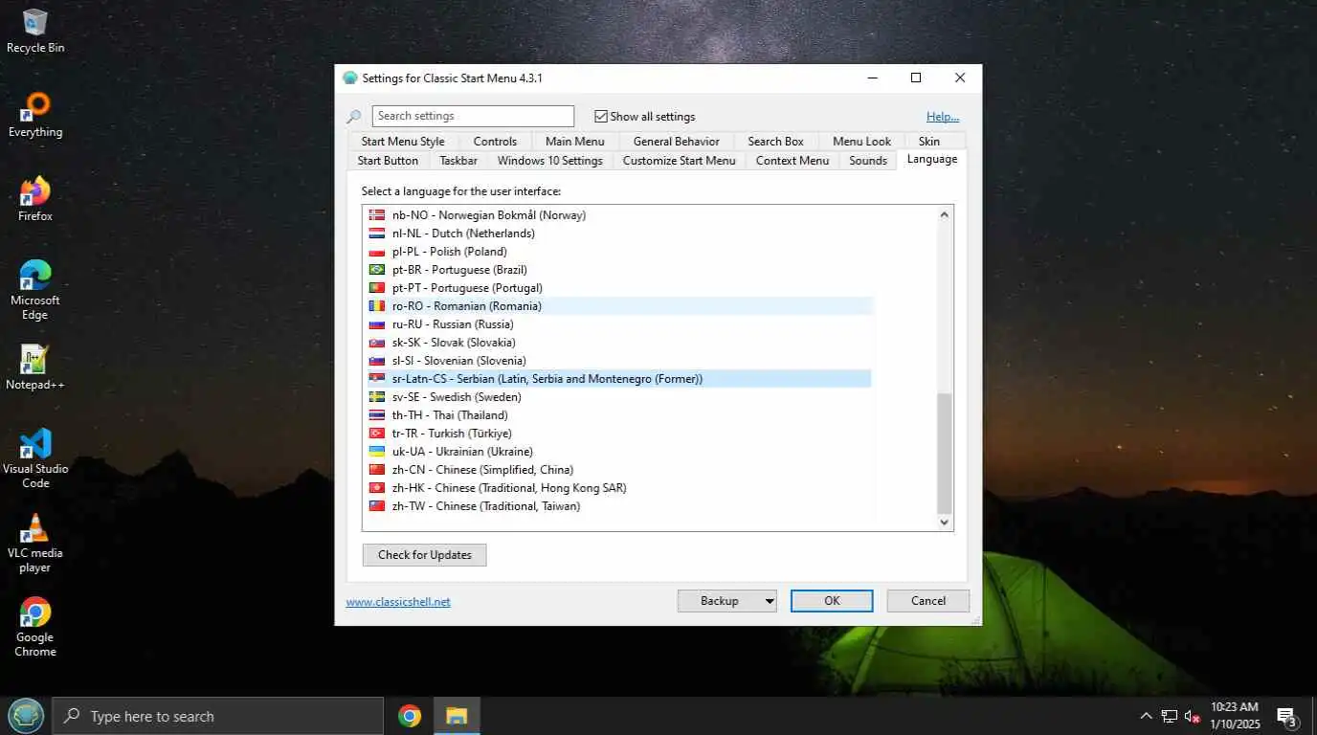Click the Brazil flag icon for pt-BR
The image size is (1317, 735).
(x=377, y=270)
